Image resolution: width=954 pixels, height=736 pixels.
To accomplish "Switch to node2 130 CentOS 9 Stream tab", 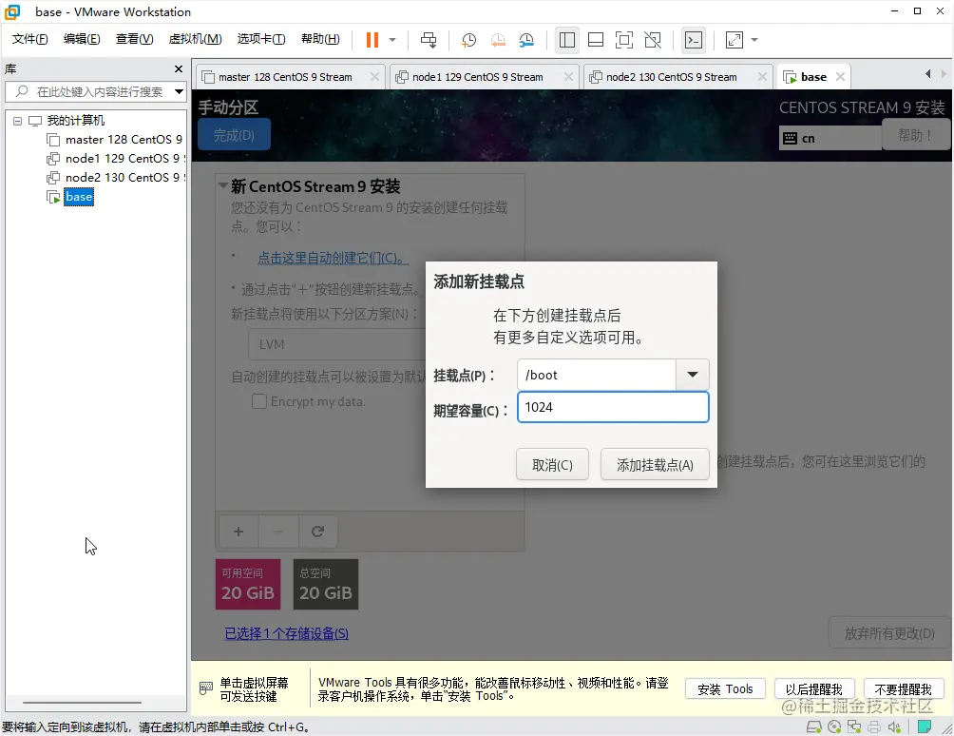I will pos(671,77).
